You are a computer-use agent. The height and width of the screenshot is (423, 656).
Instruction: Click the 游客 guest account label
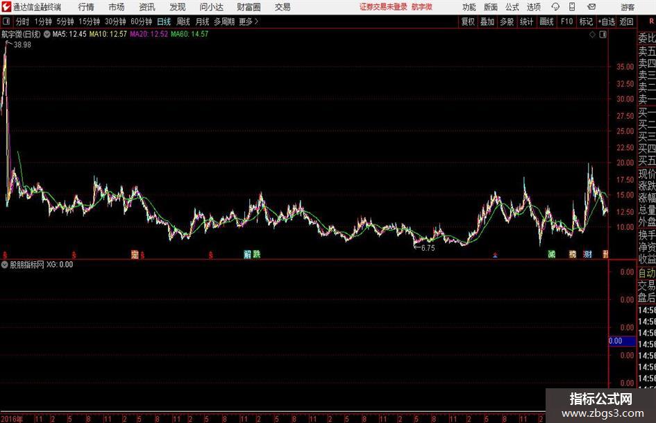point(627,8)
